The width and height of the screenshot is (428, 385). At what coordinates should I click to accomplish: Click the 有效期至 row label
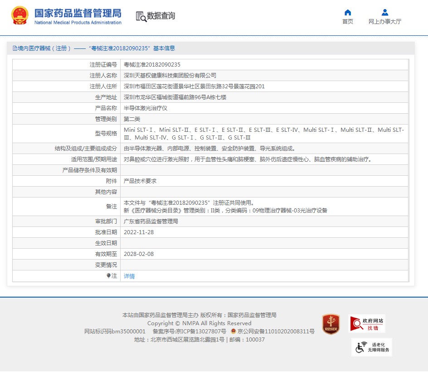pyautogui.click(x=106, y=254)
